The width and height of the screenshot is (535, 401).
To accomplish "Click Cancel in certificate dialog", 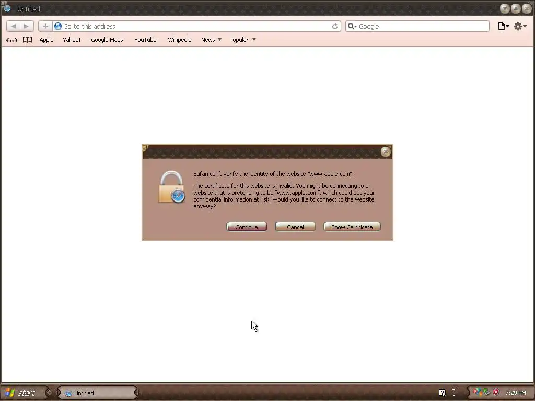I will pyautogui.click(x=296, y=227).
